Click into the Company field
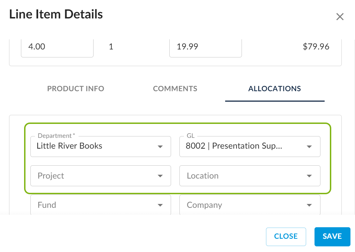 (x=241, y=205)
